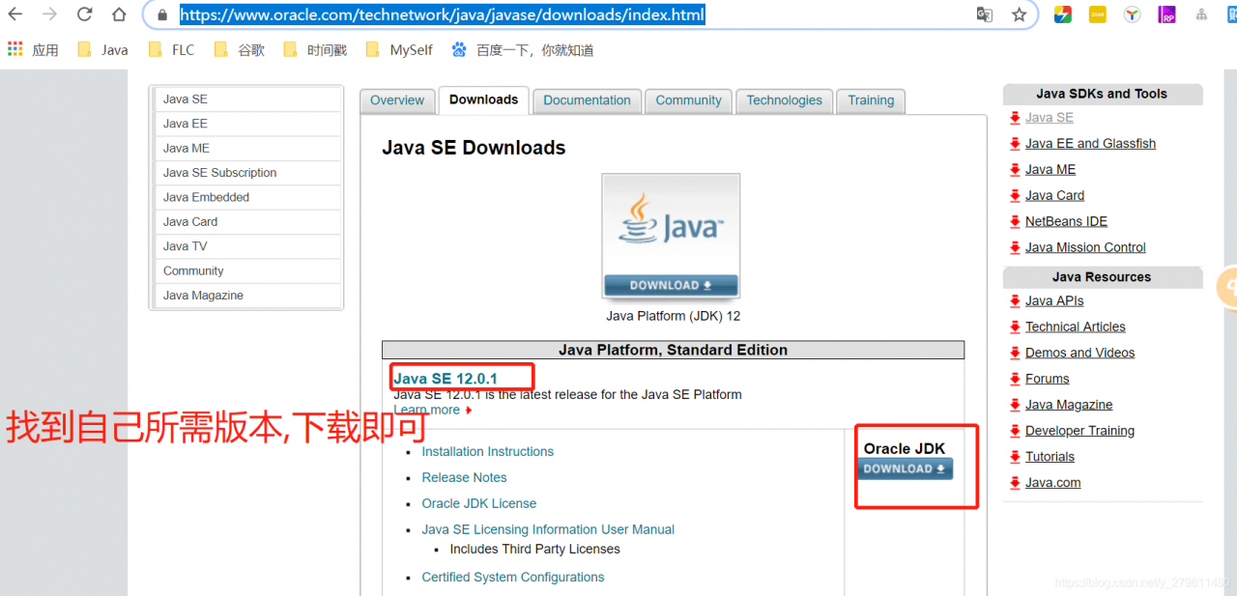
Task: Open the NetBeans IDE link
Action: [x=1066, y=221]
